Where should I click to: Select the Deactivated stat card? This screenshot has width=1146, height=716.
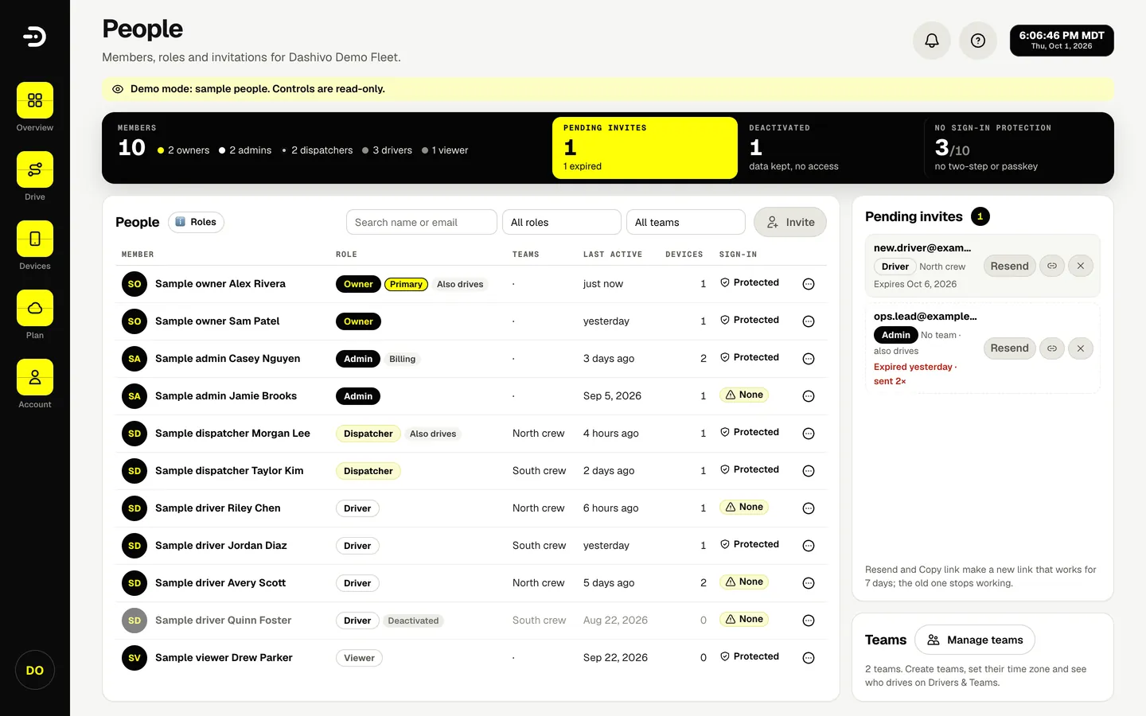[x=831, y=148]
